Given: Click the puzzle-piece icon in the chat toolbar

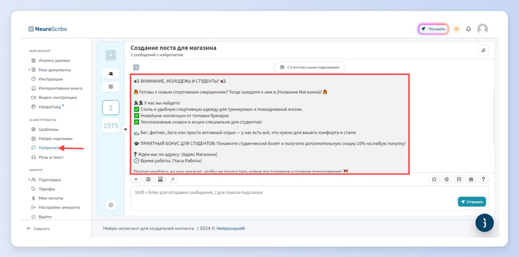Looking at the screenshot, I should (x=434, y=179).
